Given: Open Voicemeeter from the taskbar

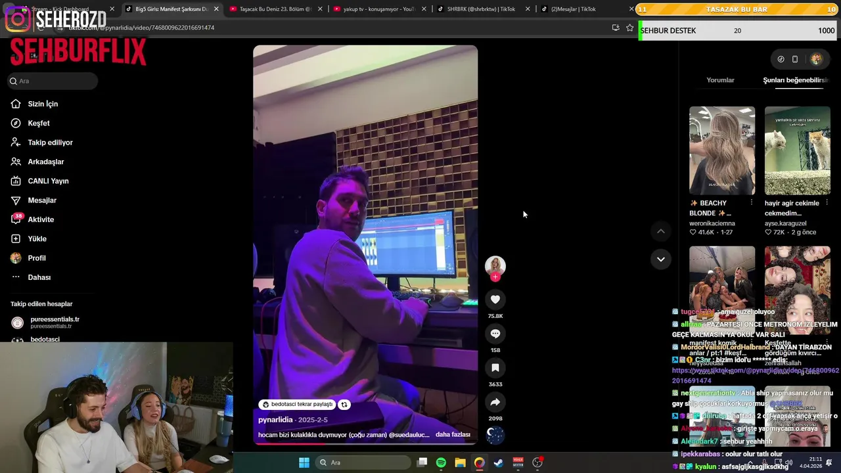Looking at the screenshot, I should (518, 462).
